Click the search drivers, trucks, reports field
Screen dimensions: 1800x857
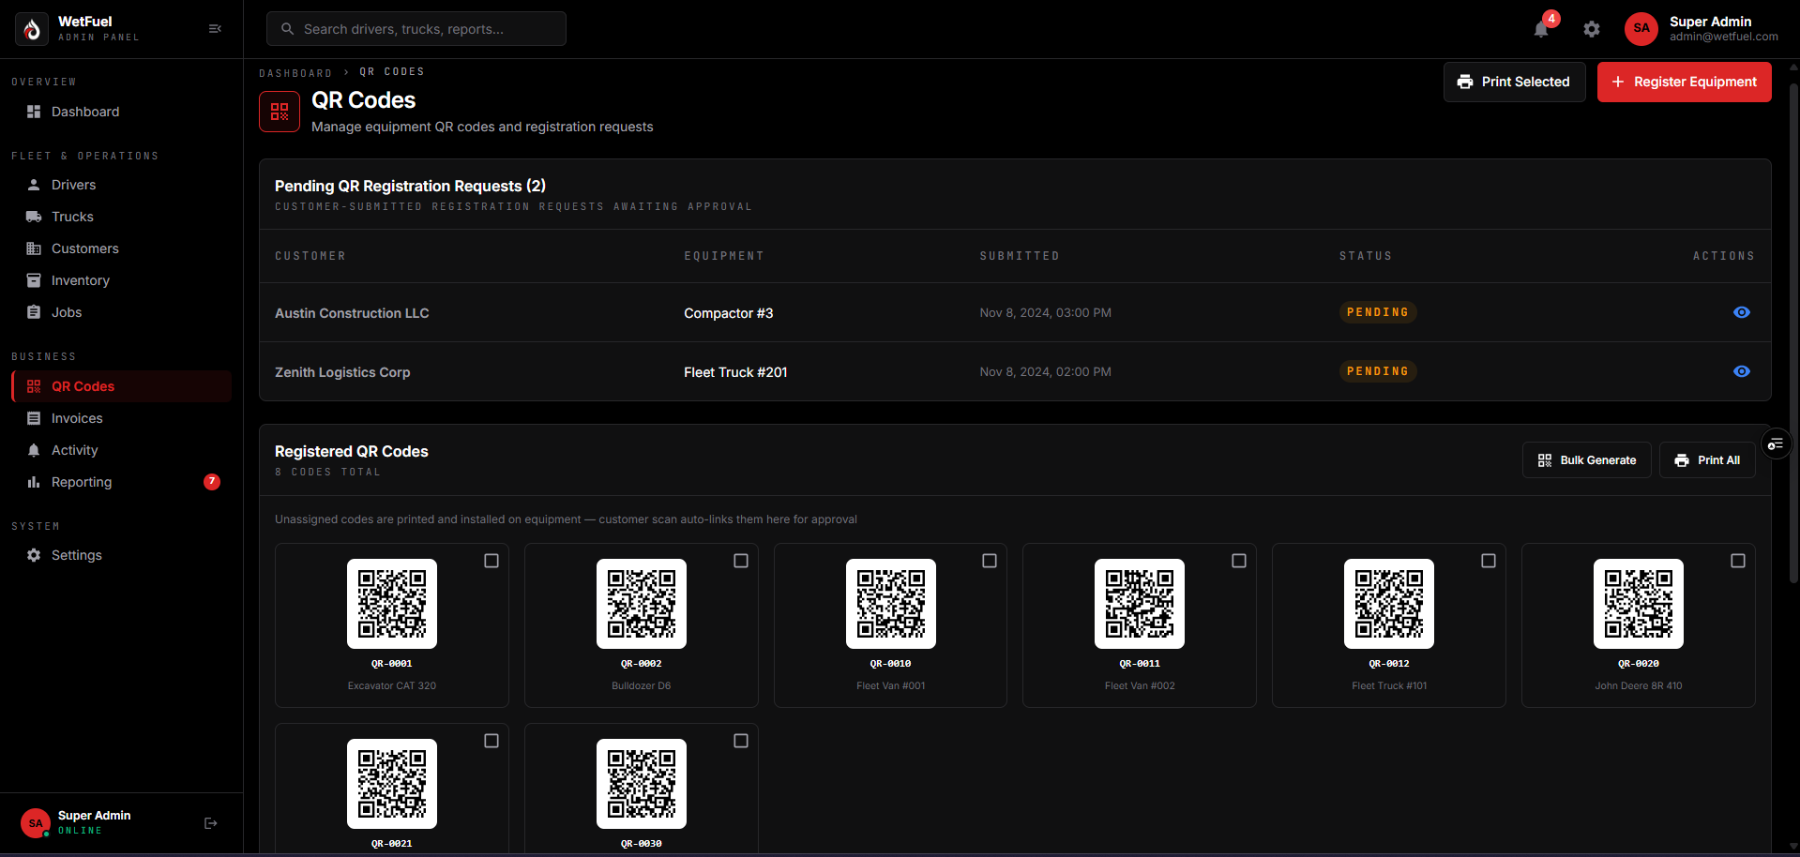(416, 29)
